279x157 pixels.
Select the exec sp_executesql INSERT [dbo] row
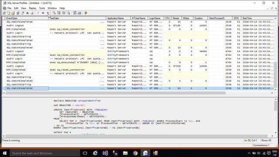(x=138, y=62)
